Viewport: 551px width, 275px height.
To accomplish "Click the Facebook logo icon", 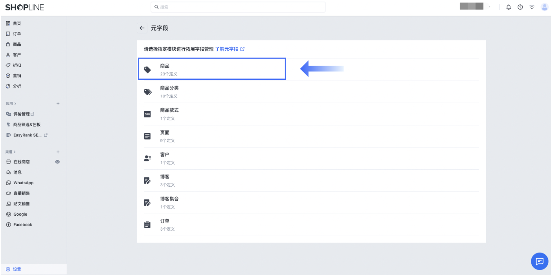I will coord(9,225).
